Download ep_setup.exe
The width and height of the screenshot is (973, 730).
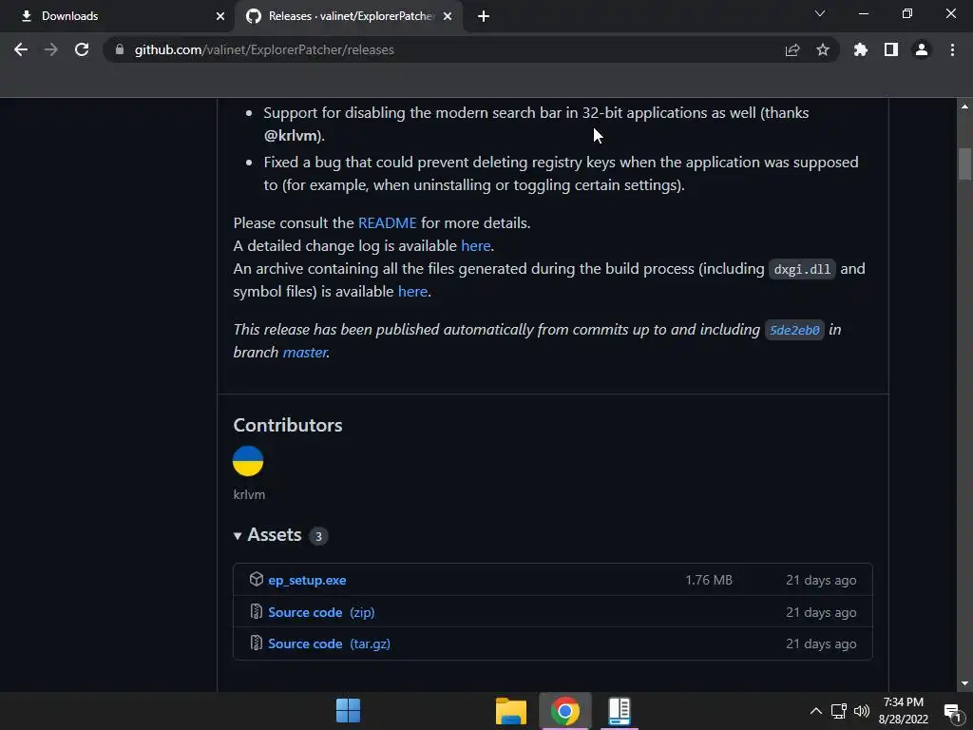(307, 580)
